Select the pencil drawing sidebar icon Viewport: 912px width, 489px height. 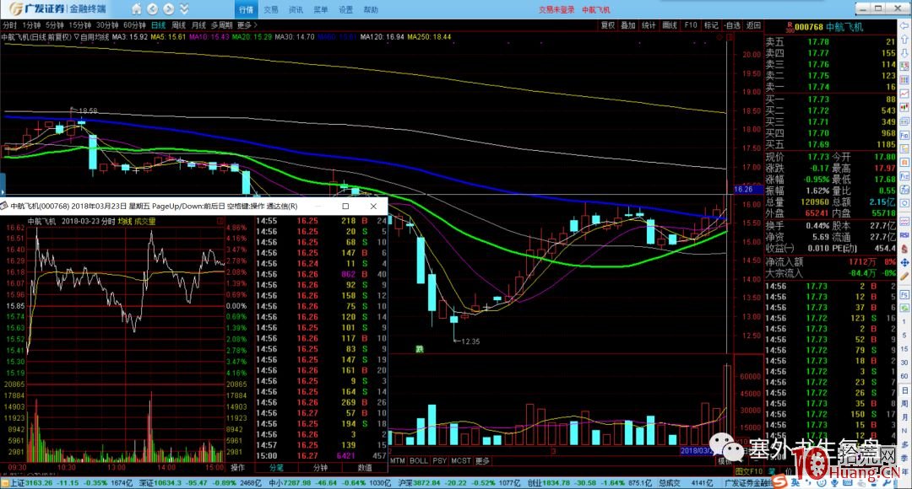point(904,276)
